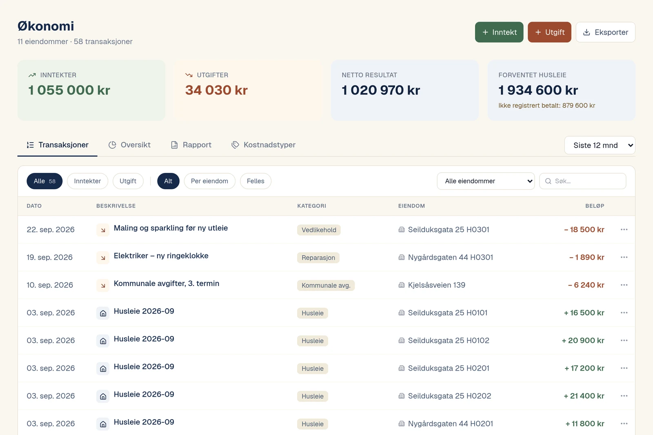Filter transactions by Utgift

pos(128,181)
